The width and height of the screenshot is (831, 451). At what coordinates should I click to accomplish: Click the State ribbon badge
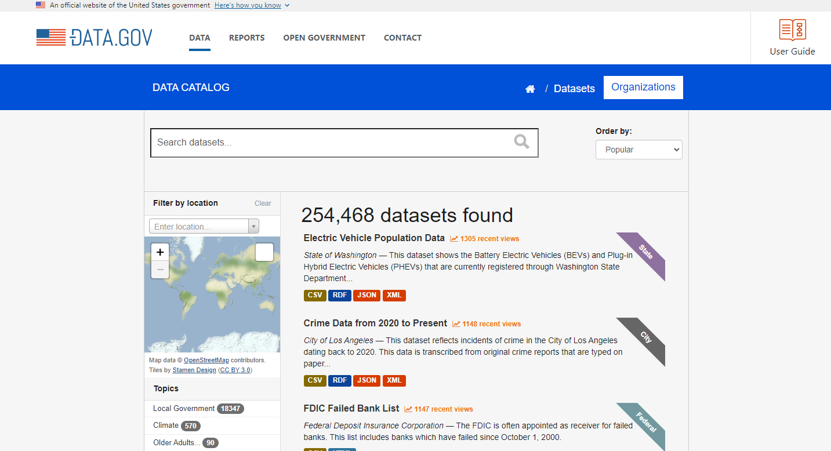(x=644, y=254)
